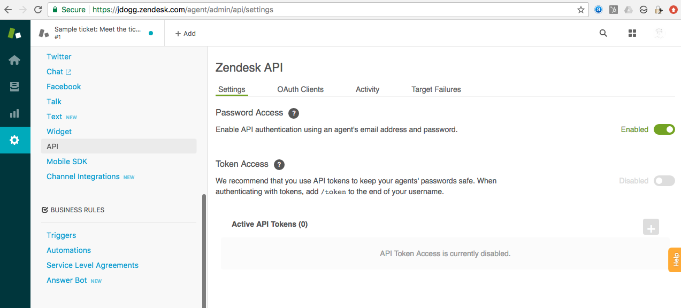The image size is (681, 308).
Task: Open the Search icon in the top bar
Action: point(603,33)
